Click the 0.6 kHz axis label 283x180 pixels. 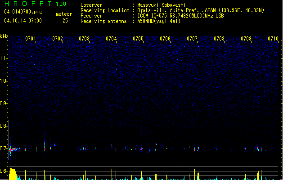point(4,171)
